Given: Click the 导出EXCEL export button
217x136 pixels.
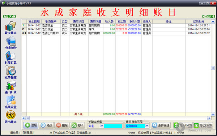Looking at the screenshot, I should (203, 126).
